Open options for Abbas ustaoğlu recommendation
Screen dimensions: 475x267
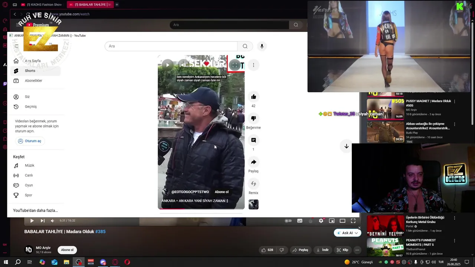[x=455, y=124]
